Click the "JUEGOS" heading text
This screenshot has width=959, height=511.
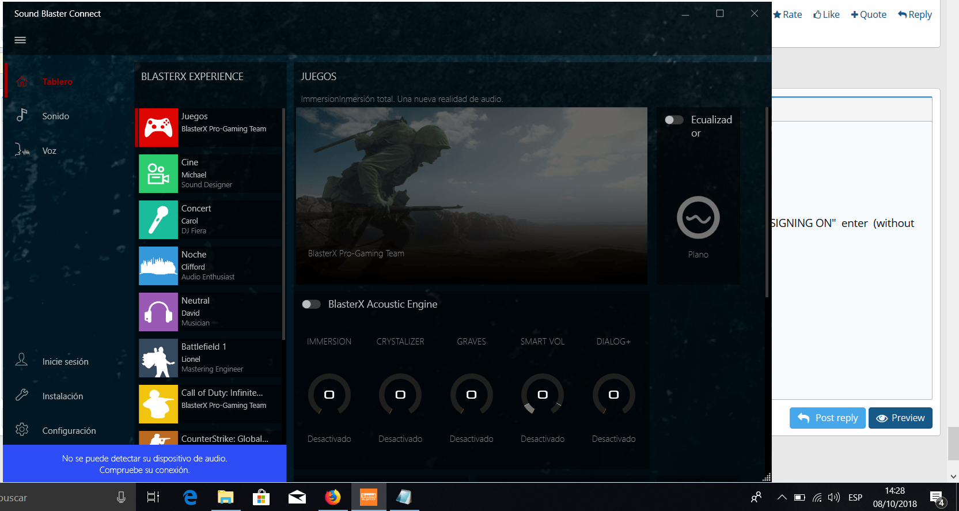coord(319,77)
